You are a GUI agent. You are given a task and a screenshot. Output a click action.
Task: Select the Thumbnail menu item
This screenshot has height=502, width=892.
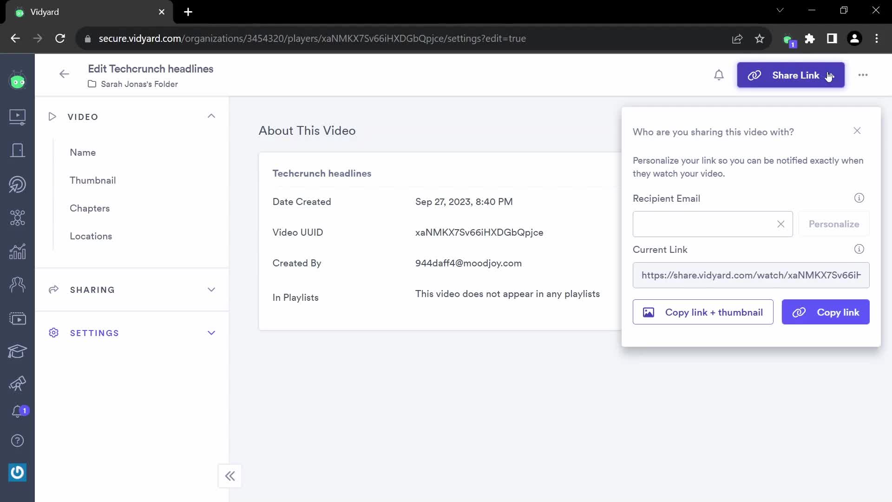click(93, 180)
